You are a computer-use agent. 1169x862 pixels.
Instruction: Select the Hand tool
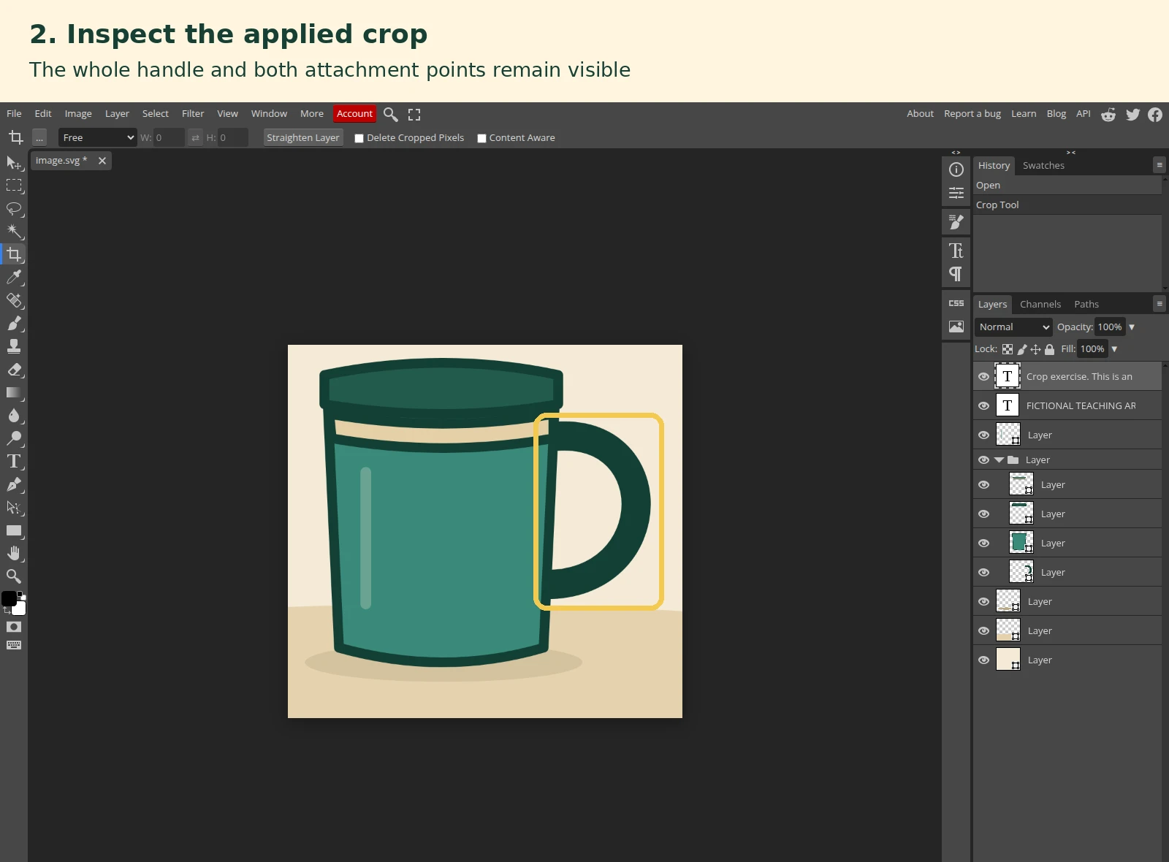pyautogui.click(x=14, y=554)
